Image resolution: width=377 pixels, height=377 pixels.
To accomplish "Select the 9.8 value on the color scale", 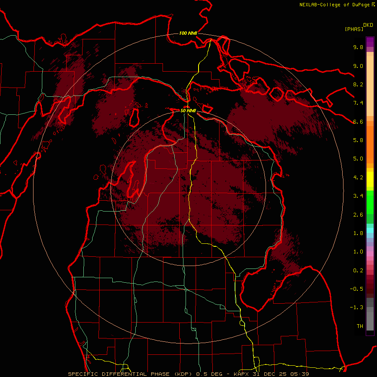I will click(358, 47).
